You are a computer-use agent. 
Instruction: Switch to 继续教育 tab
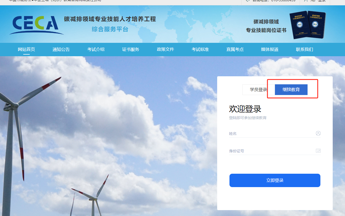point(291,90)
